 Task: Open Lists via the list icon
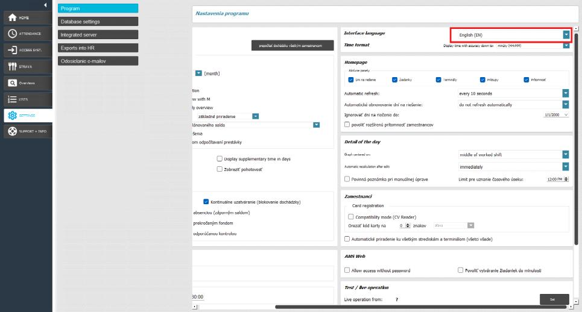click(x=12, y=99)
